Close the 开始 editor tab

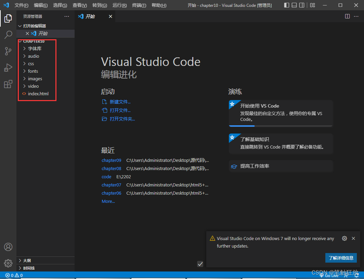(x=110, y=16)
